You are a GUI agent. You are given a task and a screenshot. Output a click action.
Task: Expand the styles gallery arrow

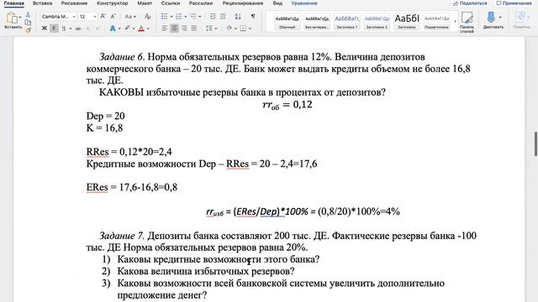point(455,22)
